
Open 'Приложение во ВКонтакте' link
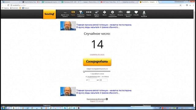(96, 99)
